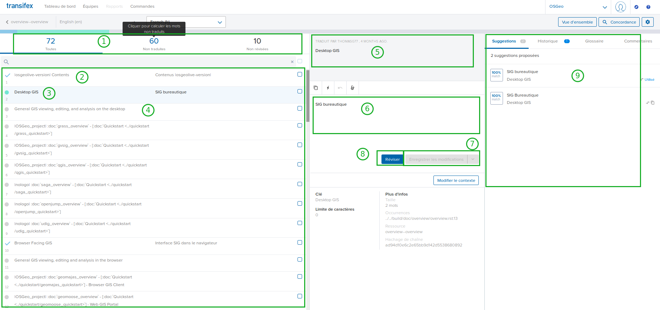Expand the French target language dropdown
660x310 pixels.
pyautogui.click(x=220, y=22)
